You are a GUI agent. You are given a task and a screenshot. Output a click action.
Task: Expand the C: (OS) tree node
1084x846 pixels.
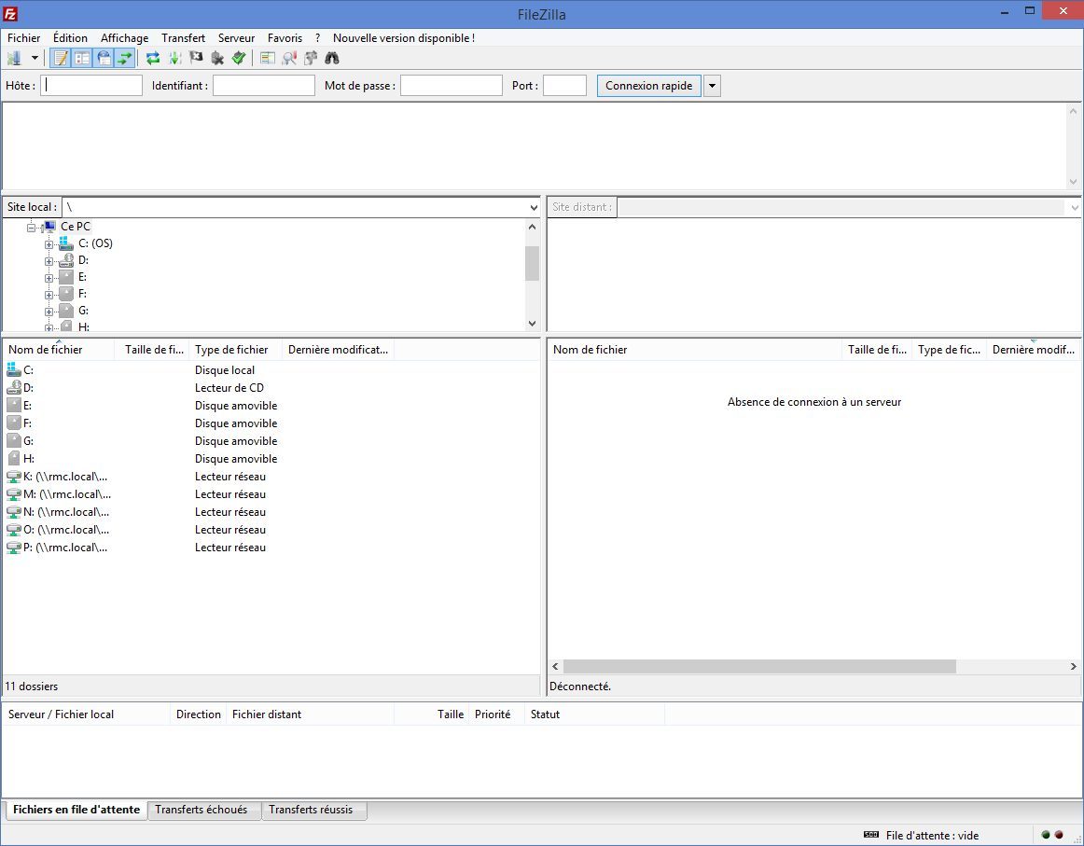49,243
